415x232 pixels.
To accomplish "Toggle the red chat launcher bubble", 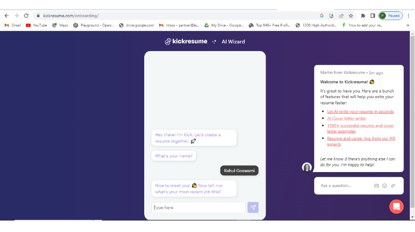I will (396, 206).
